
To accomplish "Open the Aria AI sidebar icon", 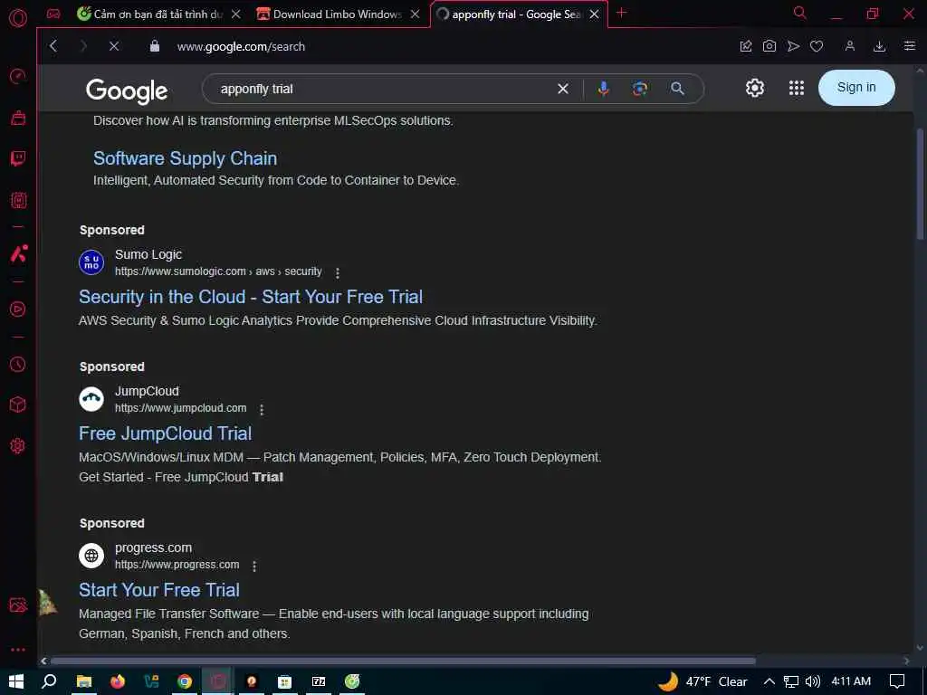I will [18, 253].
